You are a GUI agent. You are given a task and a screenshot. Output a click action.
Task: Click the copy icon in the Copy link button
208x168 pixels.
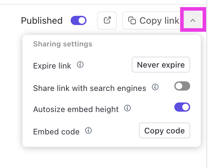coord(132,20)
